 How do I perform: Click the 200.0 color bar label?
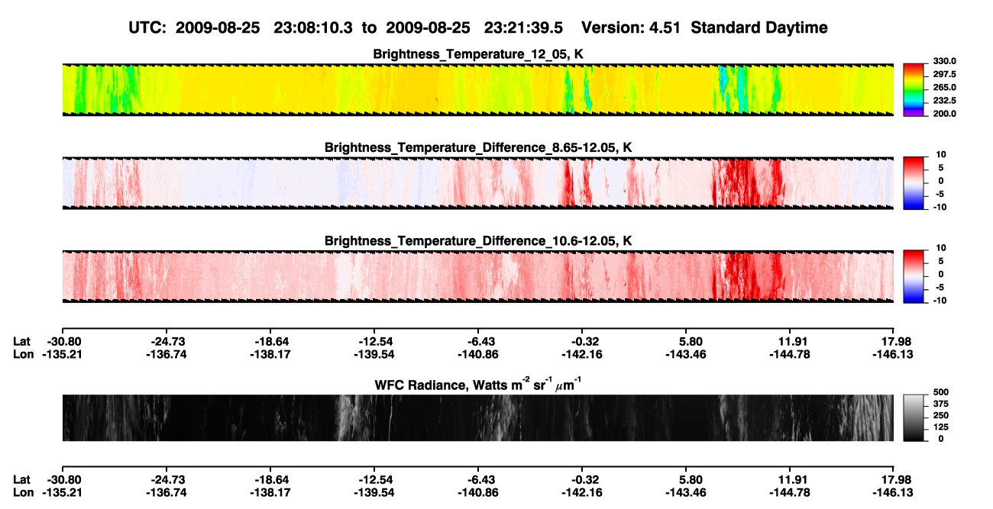[x=945, y=113]
